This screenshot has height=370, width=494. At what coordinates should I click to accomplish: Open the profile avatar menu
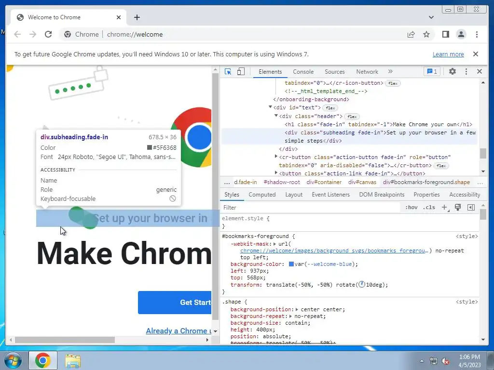tap(461, 34)
